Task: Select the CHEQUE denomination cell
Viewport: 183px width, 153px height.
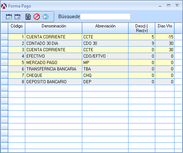Action: point(53,75)
